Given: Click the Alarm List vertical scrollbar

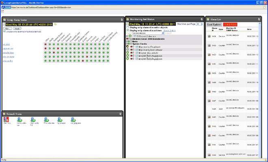Looking at the screenshot, I should 260,90.
